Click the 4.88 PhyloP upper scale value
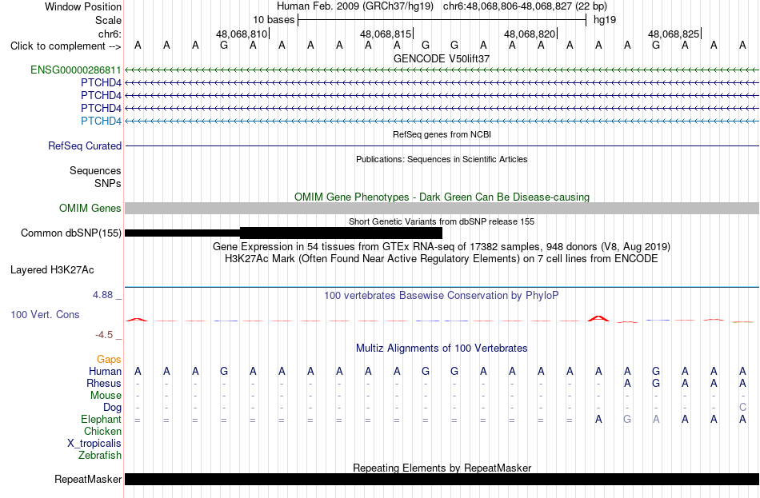Image resolution: width=760 pixels, height=498 pixels. click(102, 294)
